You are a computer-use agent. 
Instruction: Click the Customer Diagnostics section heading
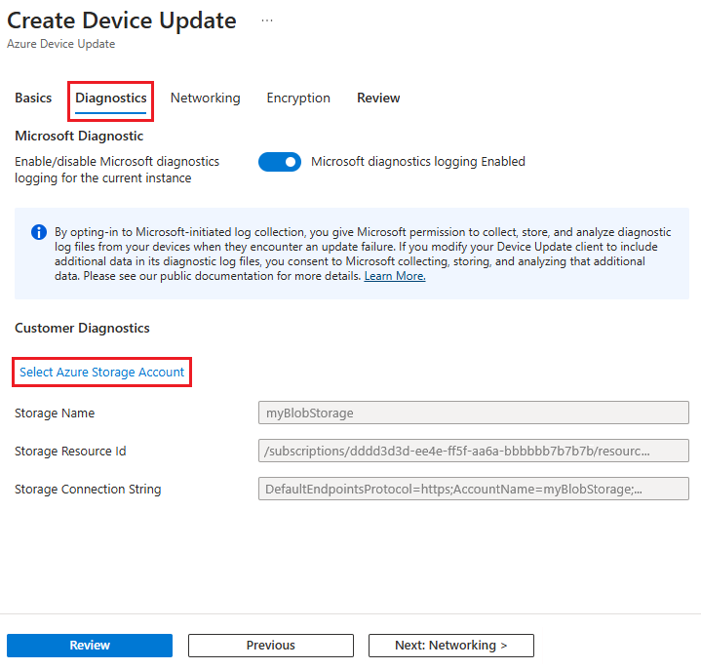point(82,329)
